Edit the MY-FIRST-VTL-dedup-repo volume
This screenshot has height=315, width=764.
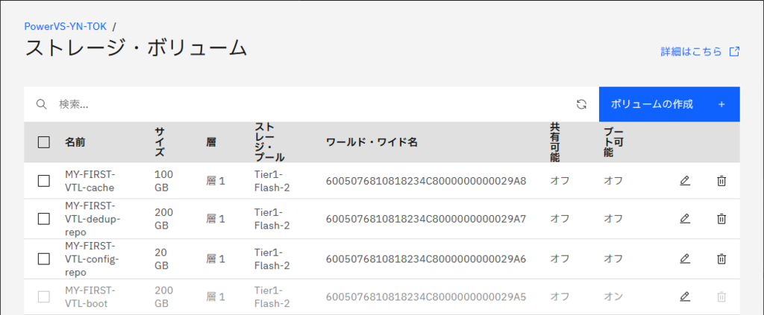tap(685, 219)
